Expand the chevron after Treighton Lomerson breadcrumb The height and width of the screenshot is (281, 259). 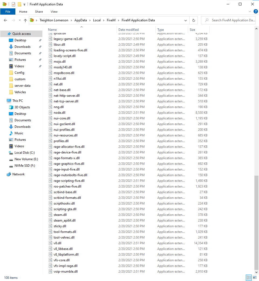71,20
